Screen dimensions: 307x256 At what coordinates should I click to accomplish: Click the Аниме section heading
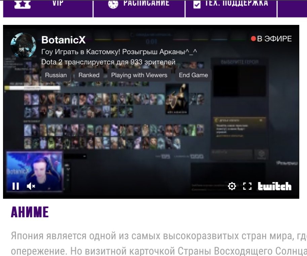[x=30, y=213]
